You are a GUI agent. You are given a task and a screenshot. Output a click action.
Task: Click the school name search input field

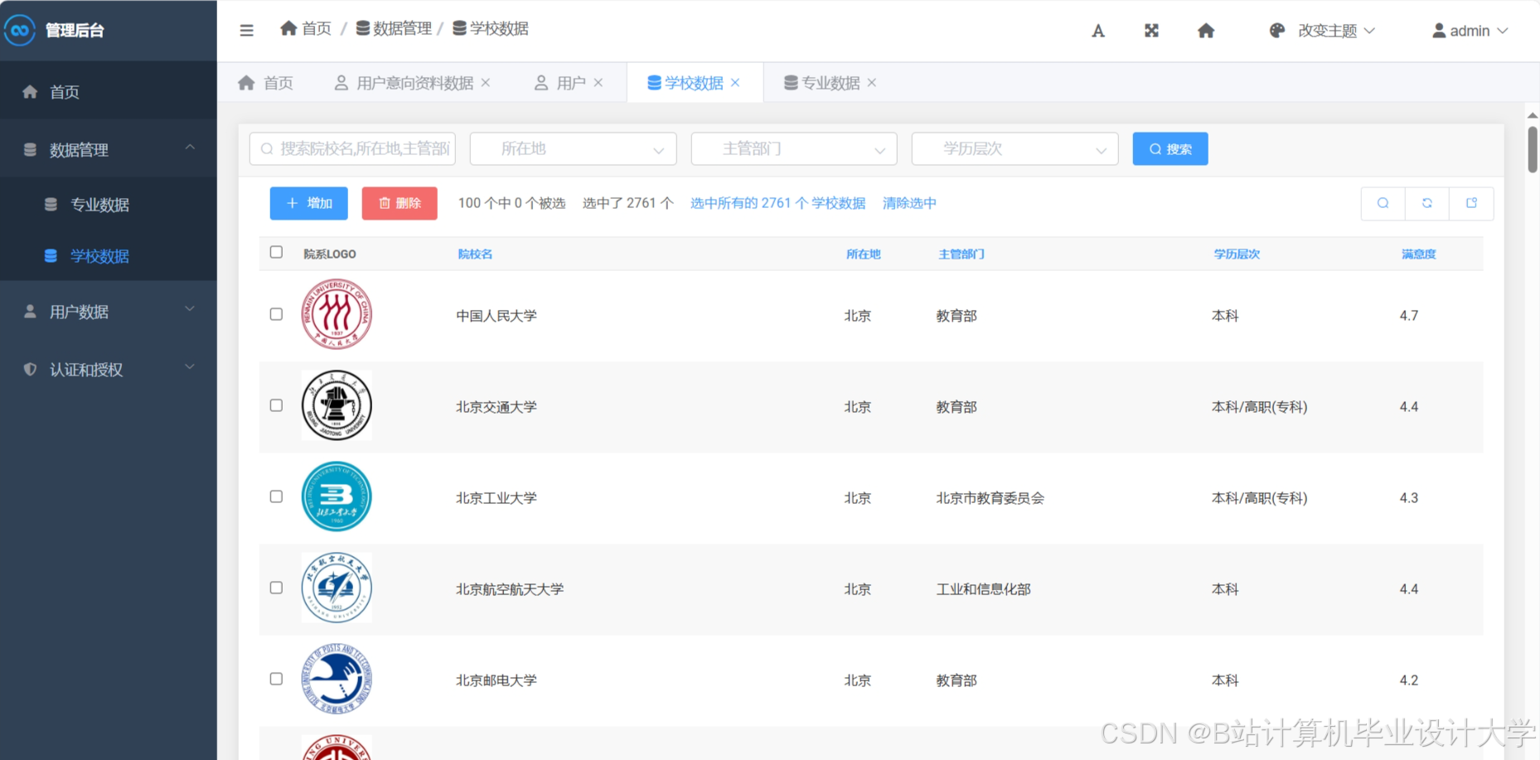click(x=351, y=148)
